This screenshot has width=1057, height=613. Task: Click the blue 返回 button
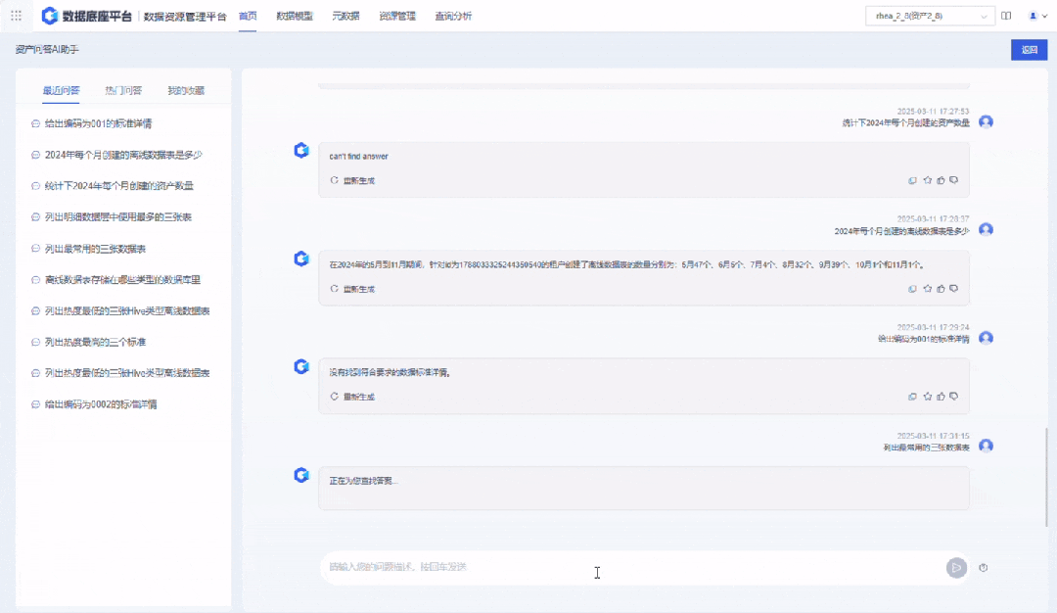click(x=1028, y=50)
